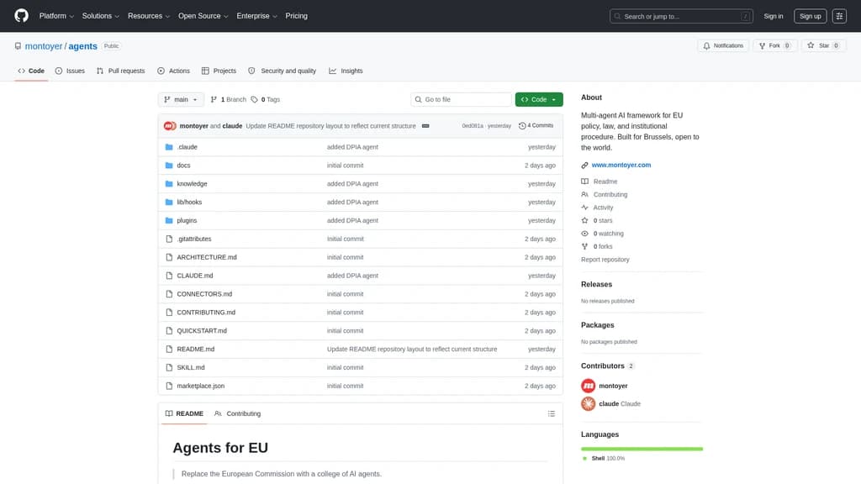
Task: Open the montoyer owner profile link
Action: (x=44, y=46)
